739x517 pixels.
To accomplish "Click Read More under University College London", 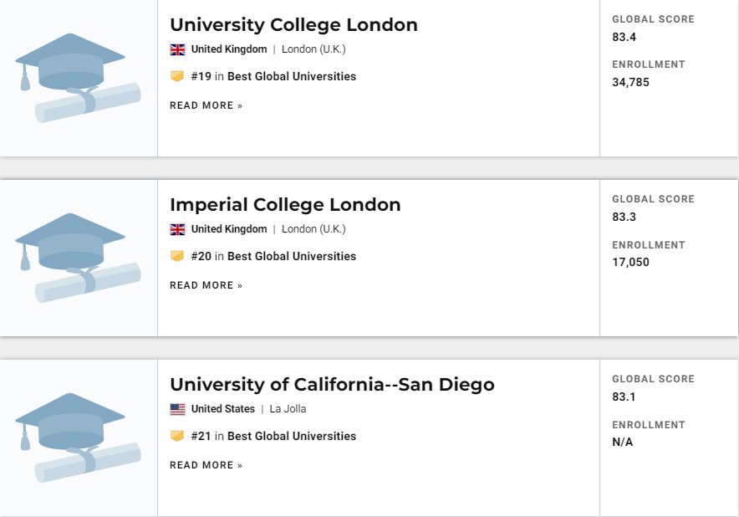I will pos(206,105).
